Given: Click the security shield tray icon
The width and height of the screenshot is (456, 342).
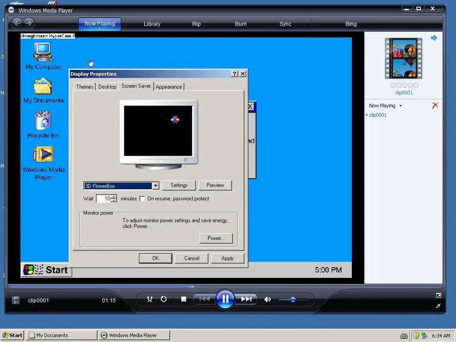Looking at the screenshot, I should click(x=416, y=336).
